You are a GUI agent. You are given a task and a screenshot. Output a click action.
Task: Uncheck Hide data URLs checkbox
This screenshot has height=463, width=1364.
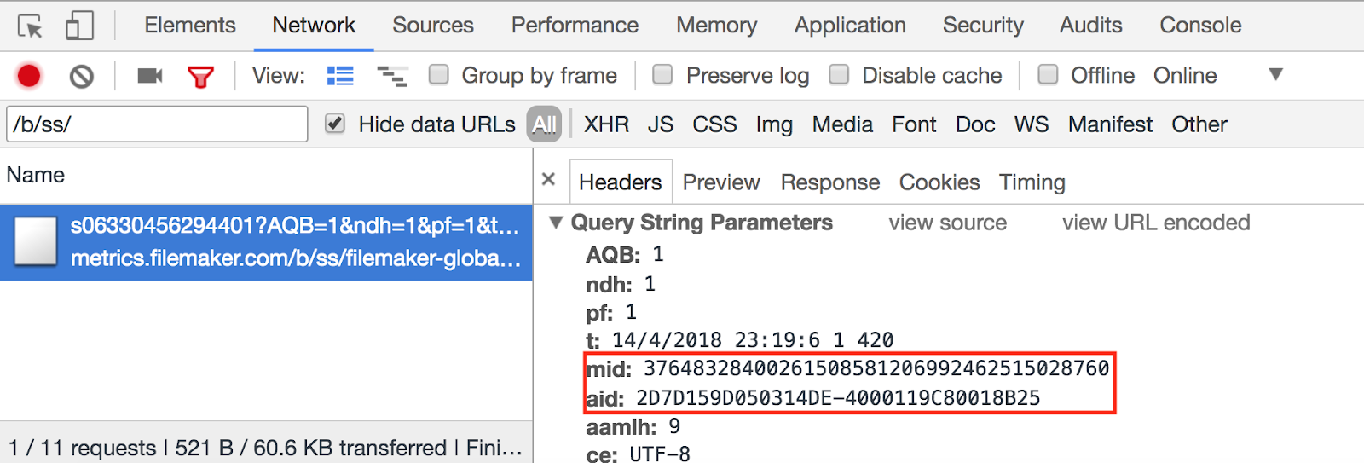click(335, 124)
